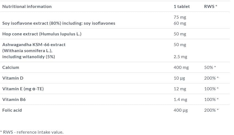The height and width of the screenshot is (135, 234).
Task: Click the "RWS *" column header
Action: pyautogui.click(x=211, y=7)
